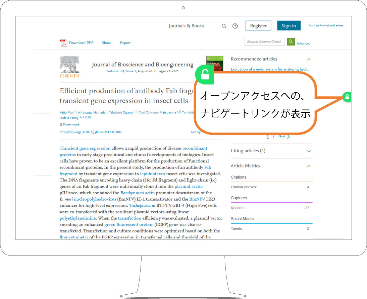Open the PDF download icon
The image size is (367, 299).
64,43
